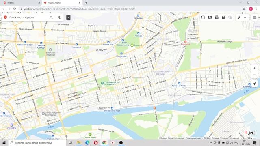260x146 pixels.
Task: Click the Сельмаш station marker
Action: click(x=138, y=15)
